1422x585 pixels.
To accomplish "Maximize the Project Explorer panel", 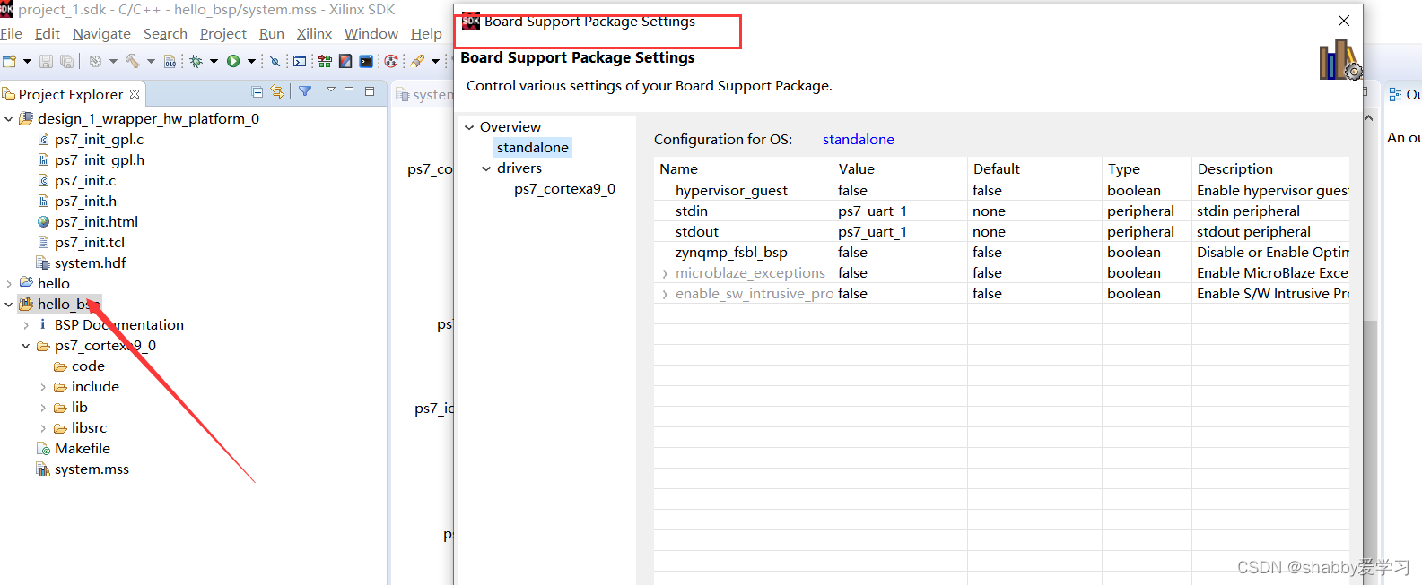I will (370, 90).
